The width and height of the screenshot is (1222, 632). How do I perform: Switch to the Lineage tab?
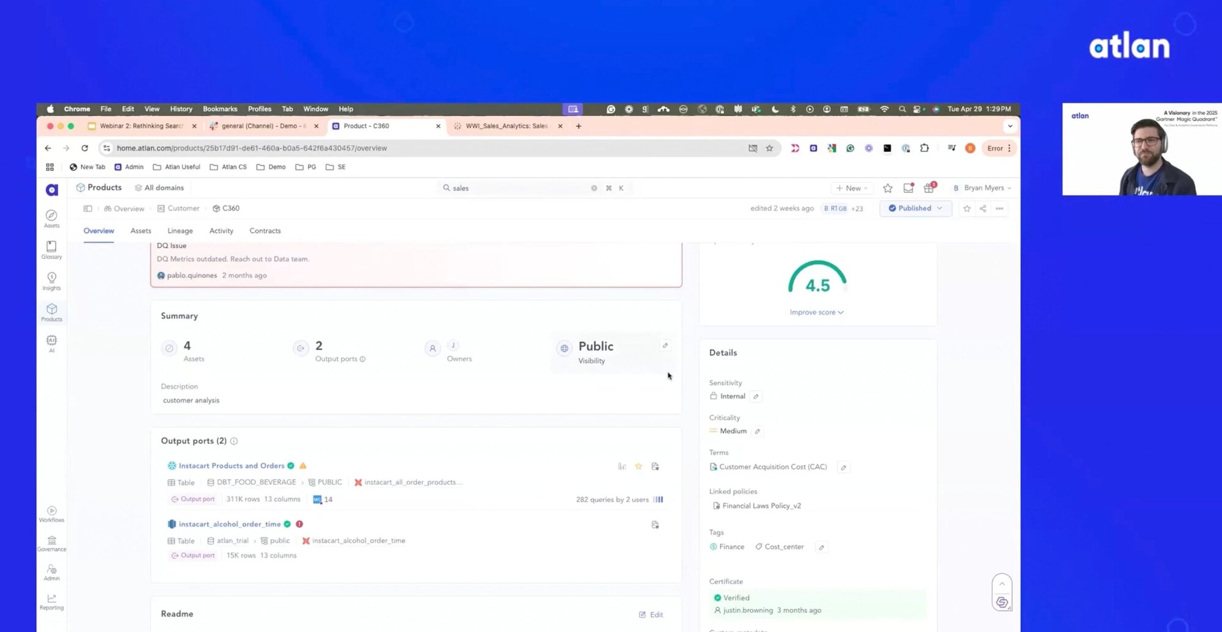[x=180, y=231]
